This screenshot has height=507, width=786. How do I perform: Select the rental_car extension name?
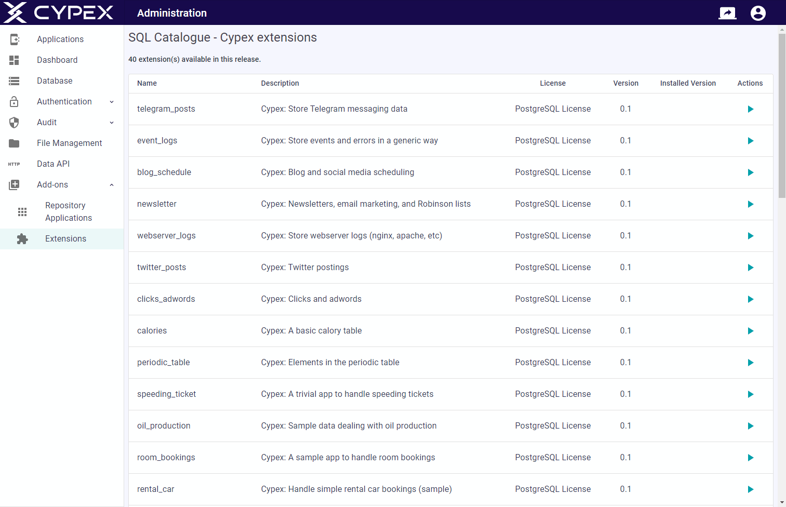pyautogui.click(x=156, y=489)
